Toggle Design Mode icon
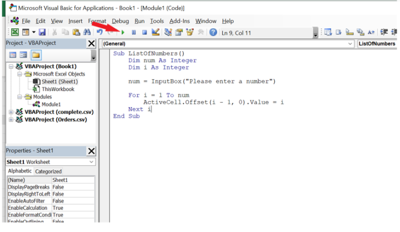 [x=156, y=32]
